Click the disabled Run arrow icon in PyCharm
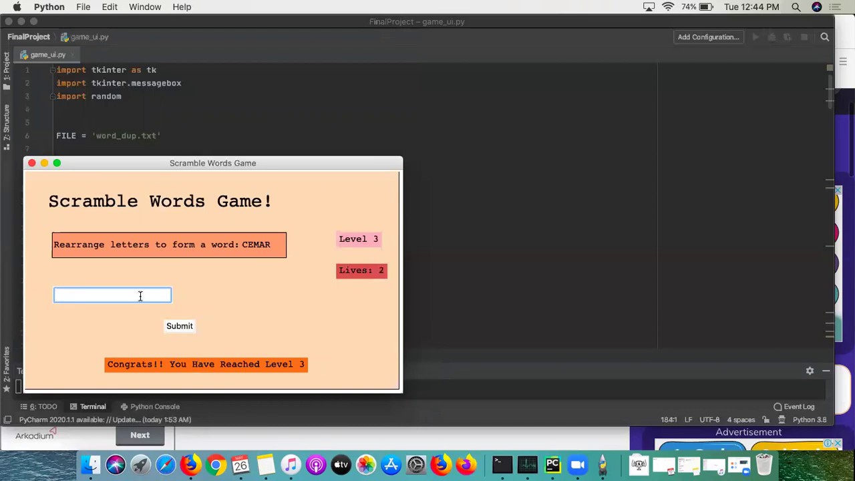 [755, 37]
